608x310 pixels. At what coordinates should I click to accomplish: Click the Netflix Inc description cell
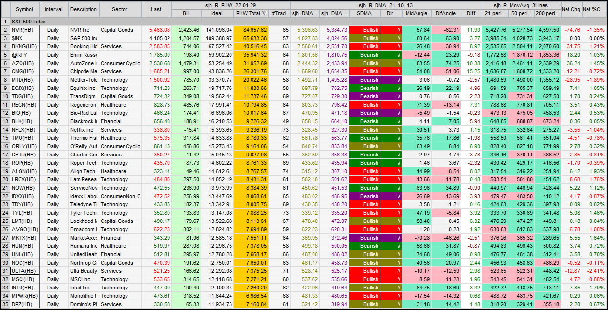84,130
